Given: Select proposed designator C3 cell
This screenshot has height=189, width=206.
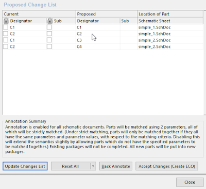Looking at the screenshot, I should tap(98, 40).
